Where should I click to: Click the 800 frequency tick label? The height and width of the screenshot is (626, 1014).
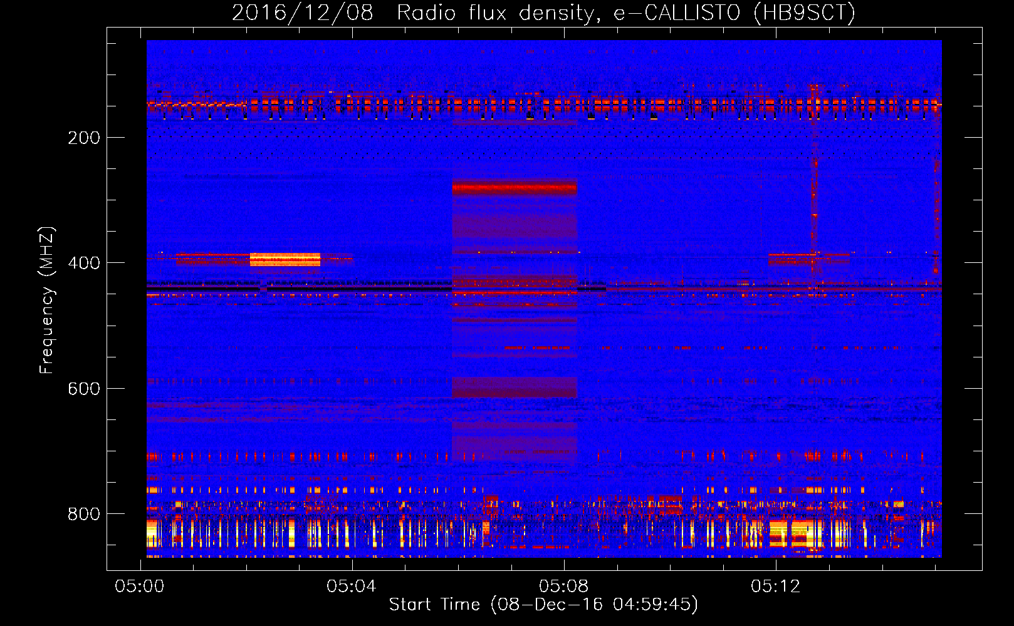click(84, 514)
